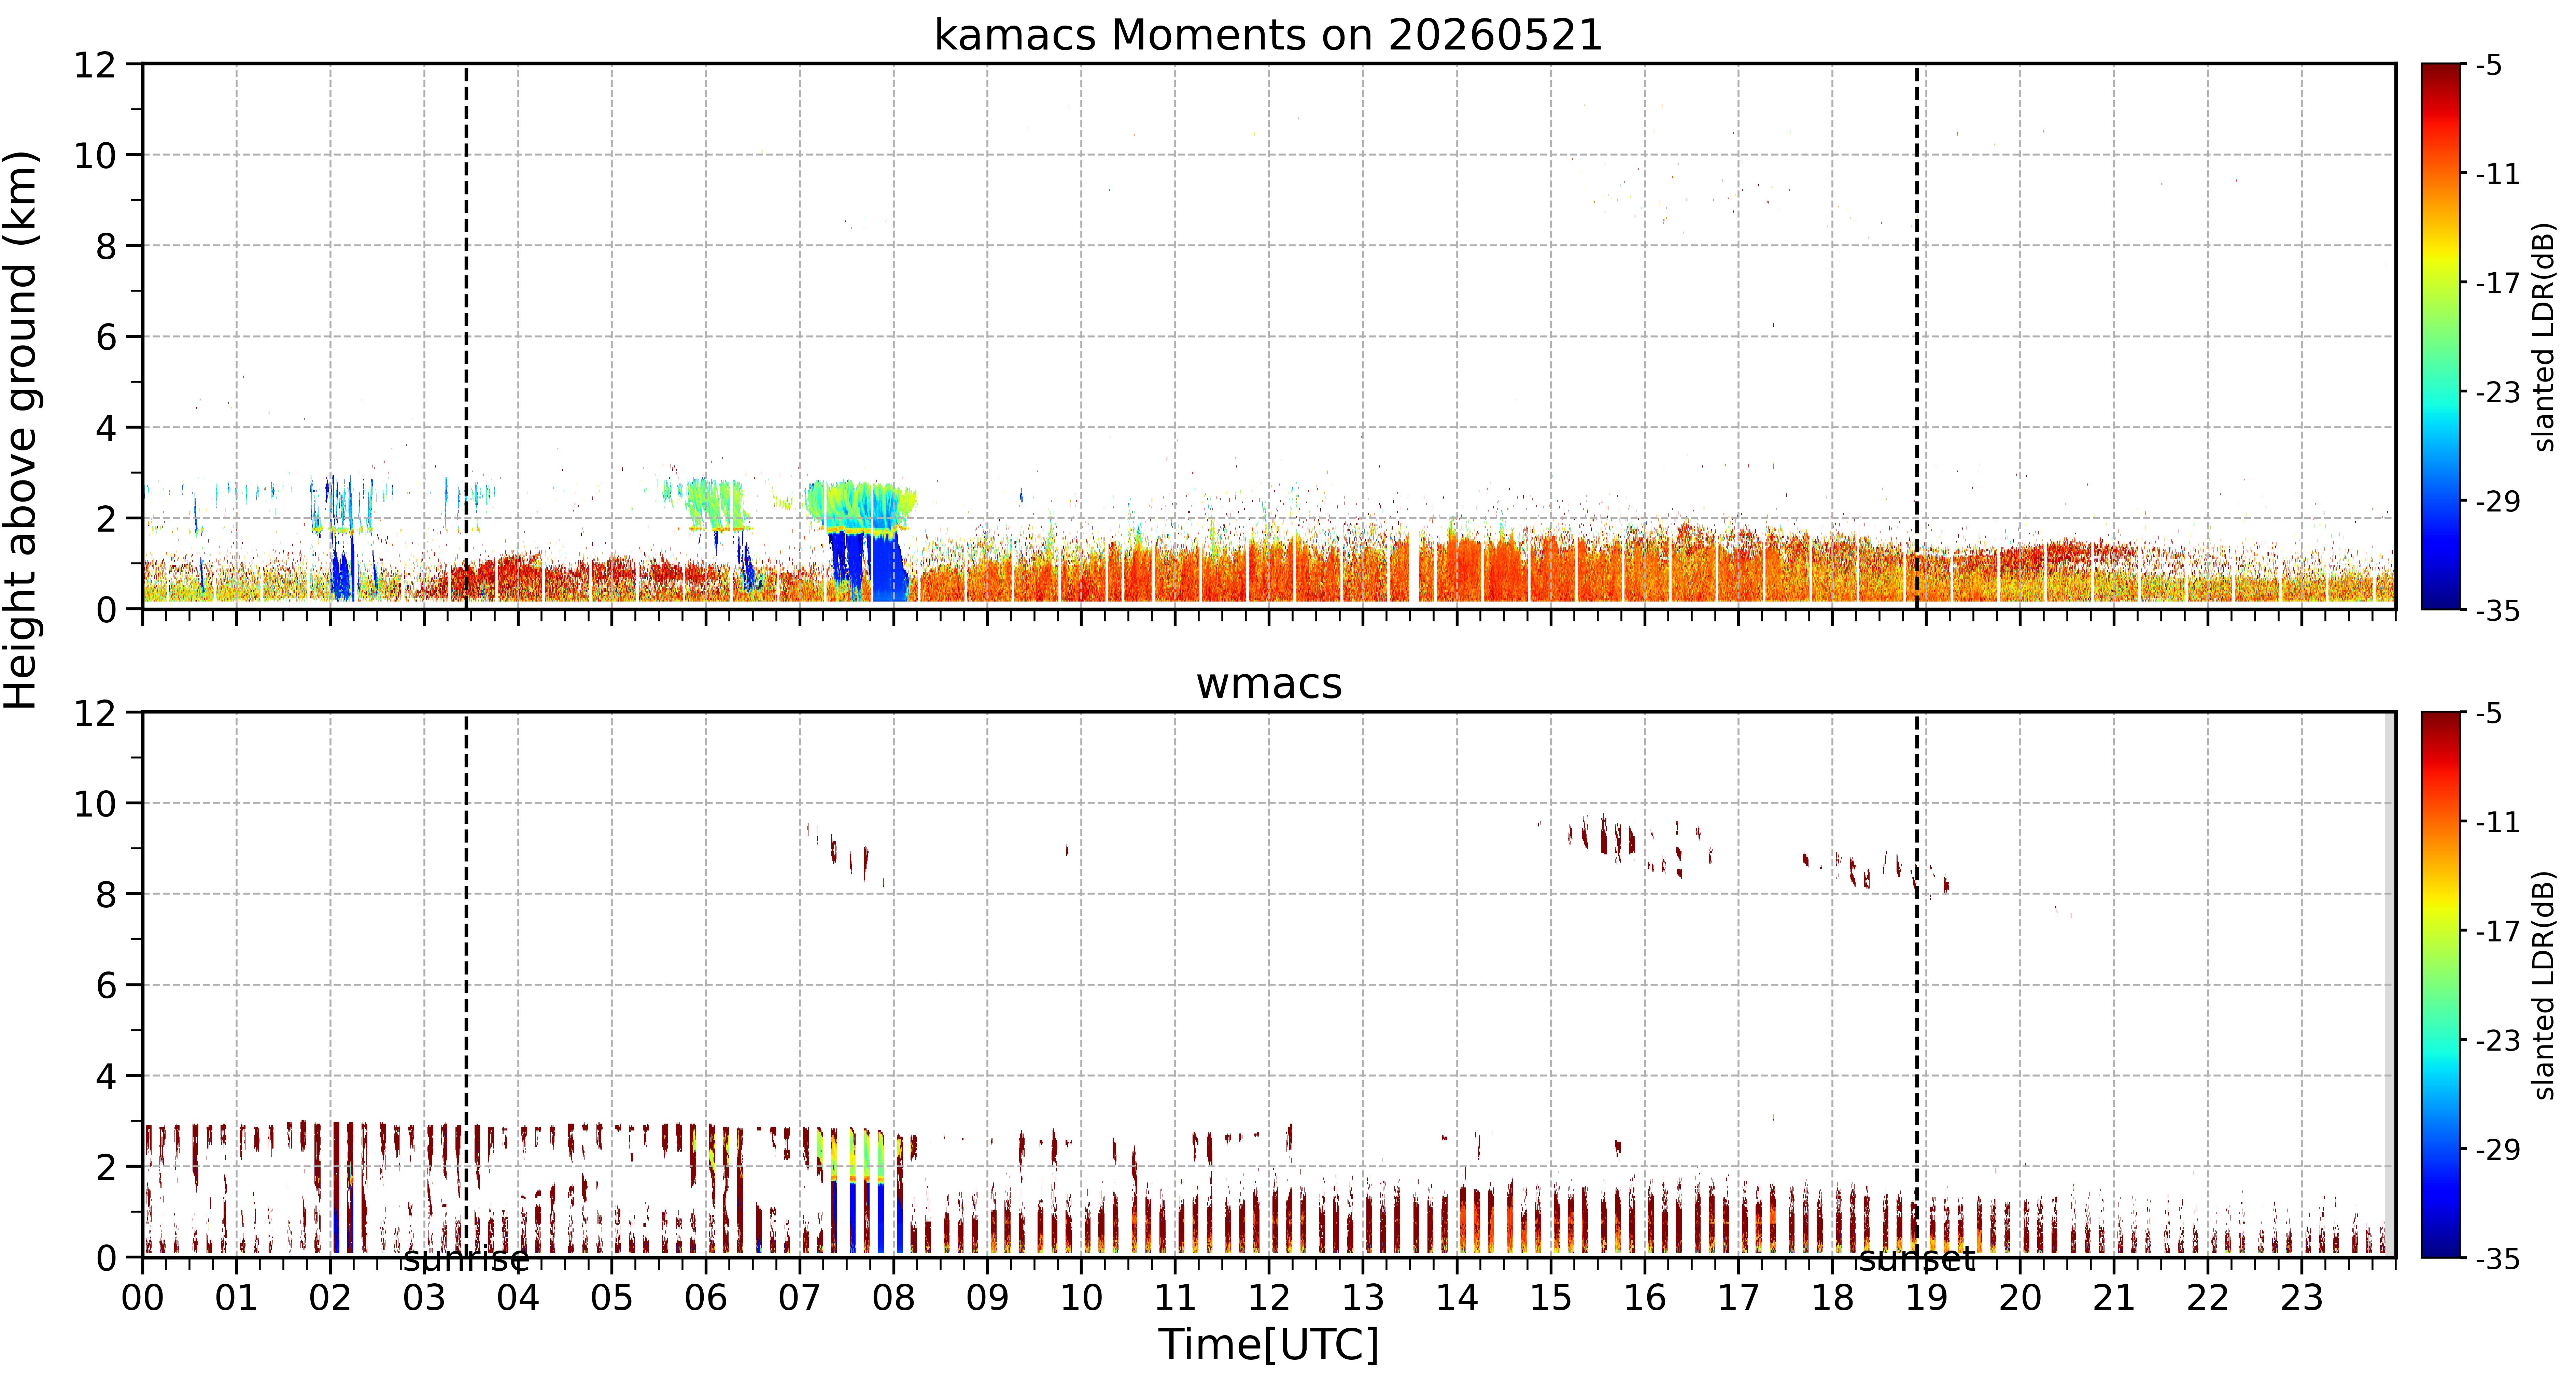The image size is (2576, 1385).
Task: Click the "00" time tick label
Action: (x=143, y=1298)
